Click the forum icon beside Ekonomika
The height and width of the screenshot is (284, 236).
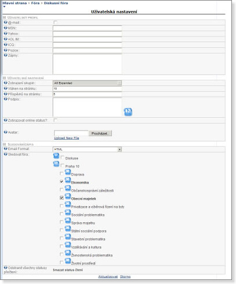coord(68,180)
